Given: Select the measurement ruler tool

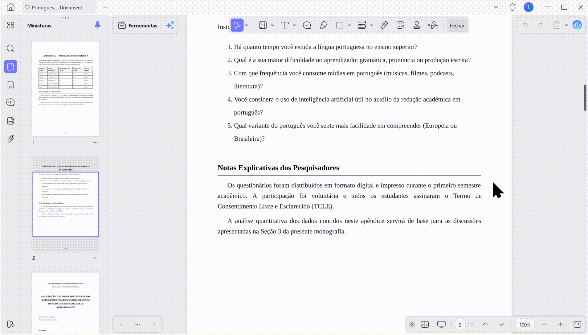Looking at the screenshot, I should [x=362, y=25].
